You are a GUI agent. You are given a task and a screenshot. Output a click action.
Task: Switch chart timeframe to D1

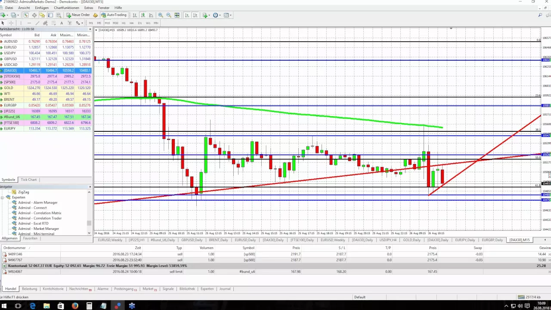pyautogui.click(x=140, y=23)
